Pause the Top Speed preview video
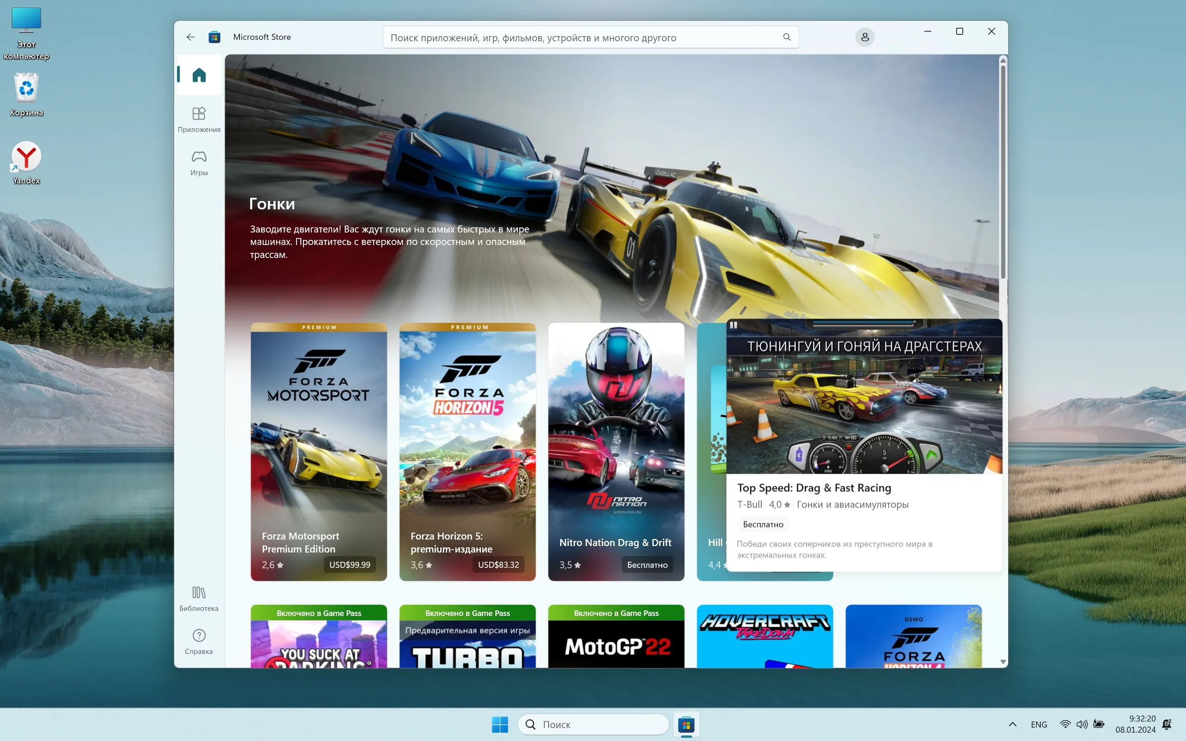 tap(734, 325)
